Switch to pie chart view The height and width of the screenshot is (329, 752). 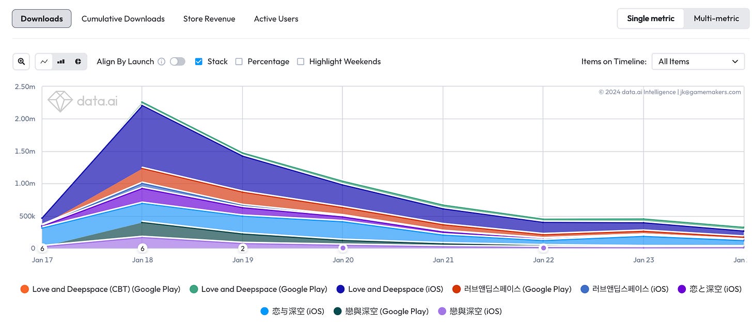point(78,61)
